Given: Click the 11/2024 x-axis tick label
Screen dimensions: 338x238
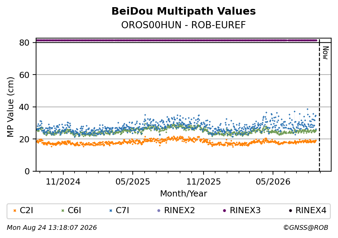Looking at the screenshot, I should [63, 182].
